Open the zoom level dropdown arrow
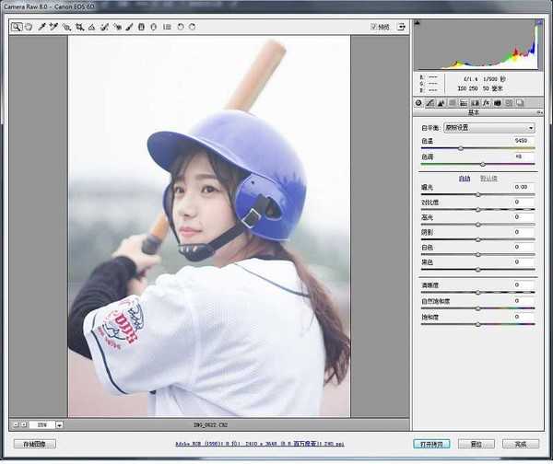 pos(59,424)
